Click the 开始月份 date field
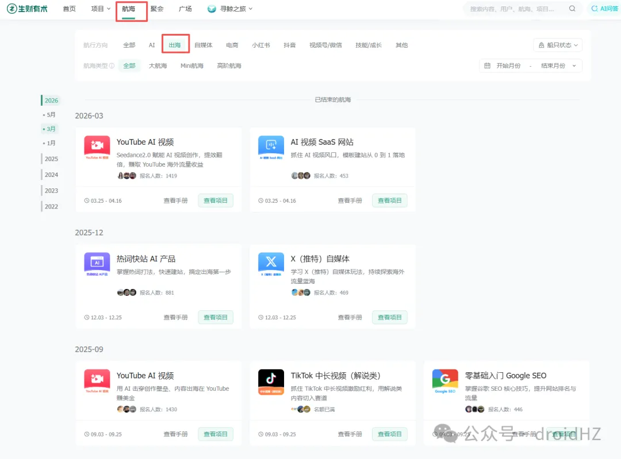 pos(508,66)
